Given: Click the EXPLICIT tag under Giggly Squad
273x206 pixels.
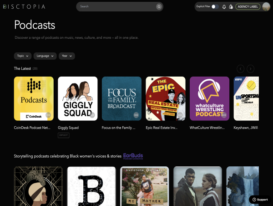Looking at the screenshot, I should pyautogui.click(x=64, y=135).
